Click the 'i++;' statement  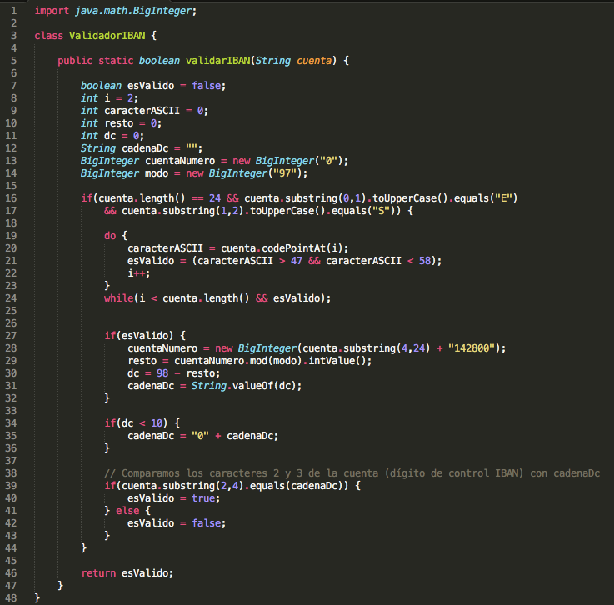point(138,273)
